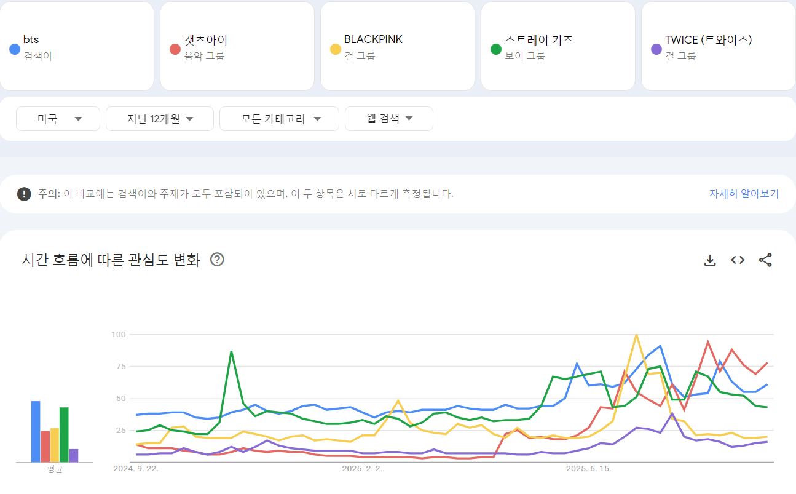
Task: Open the 모든 카테고리 category dropdown
Action: [279, 119]
